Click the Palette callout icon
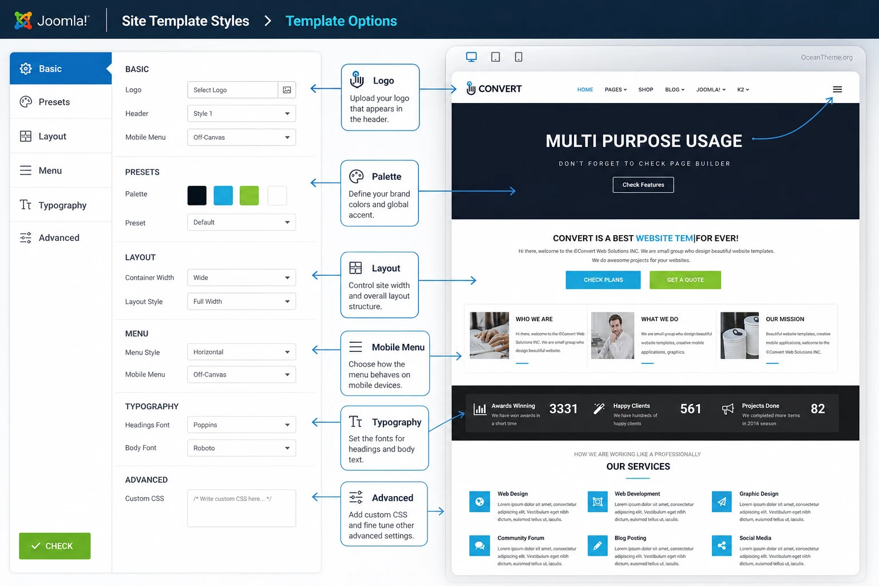Viewport: 879px width, 586px height. (357, 176)
